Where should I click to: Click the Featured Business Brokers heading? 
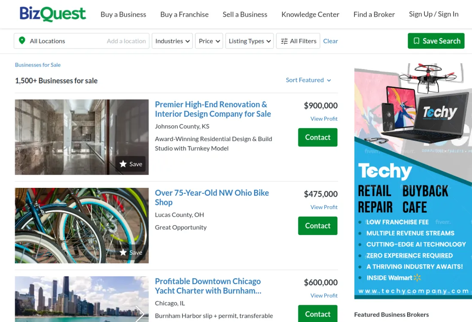[391, 314]
